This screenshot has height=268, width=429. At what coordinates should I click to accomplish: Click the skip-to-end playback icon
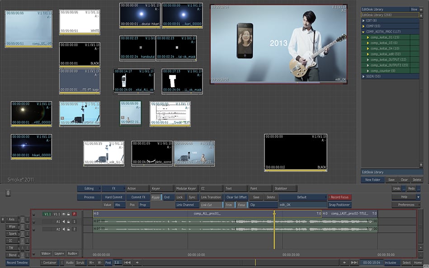354,263
